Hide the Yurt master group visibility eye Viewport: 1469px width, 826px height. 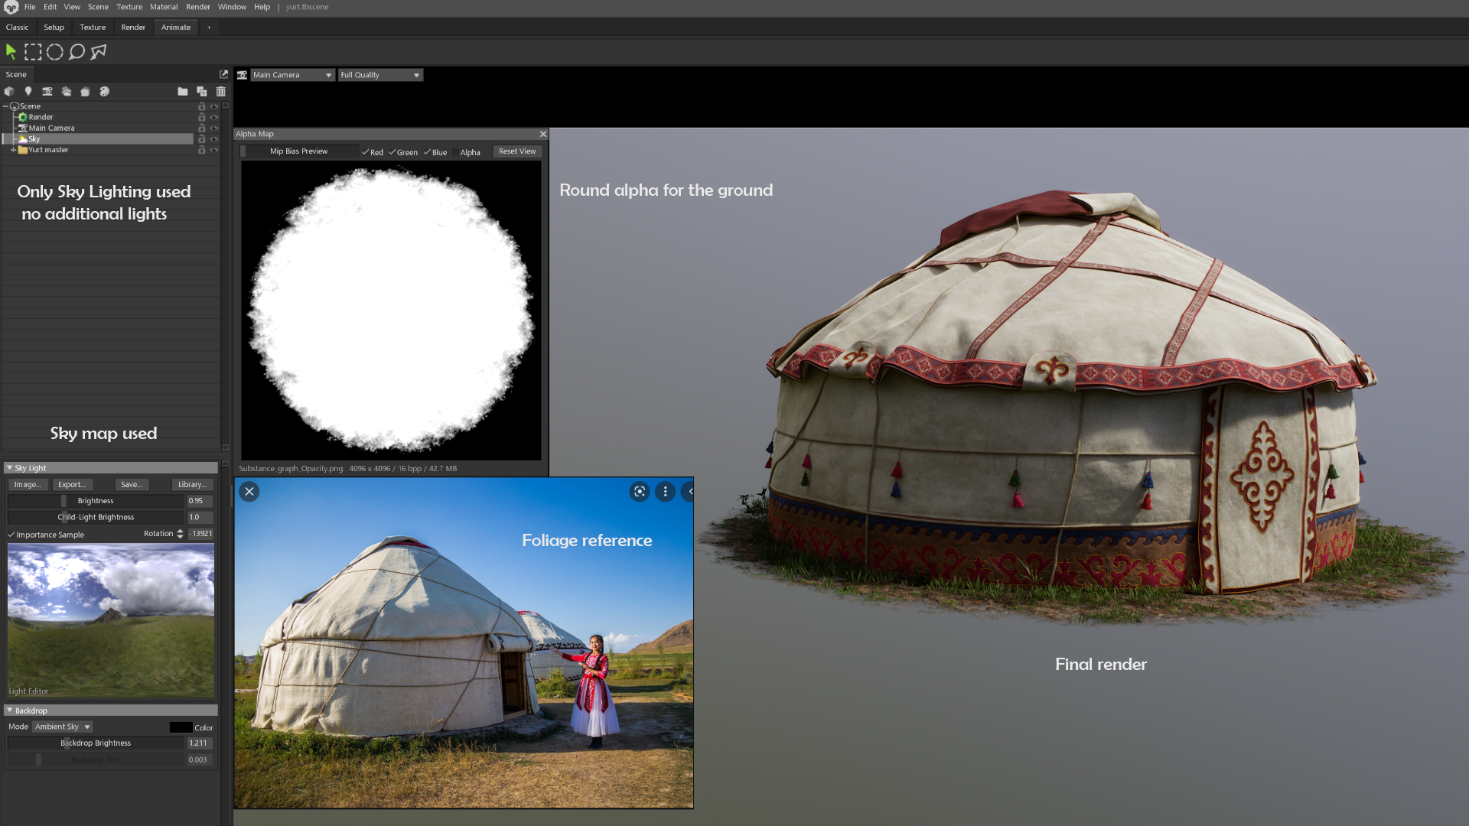[214, 150]
